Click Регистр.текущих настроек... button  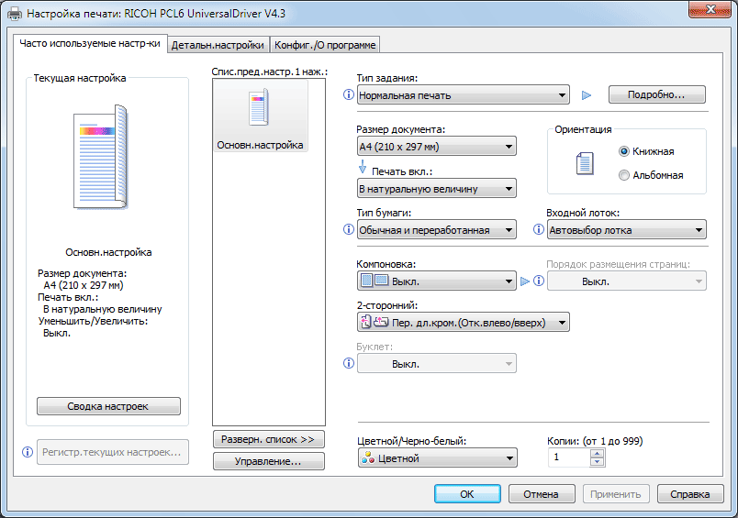click(x=113, y=452)
